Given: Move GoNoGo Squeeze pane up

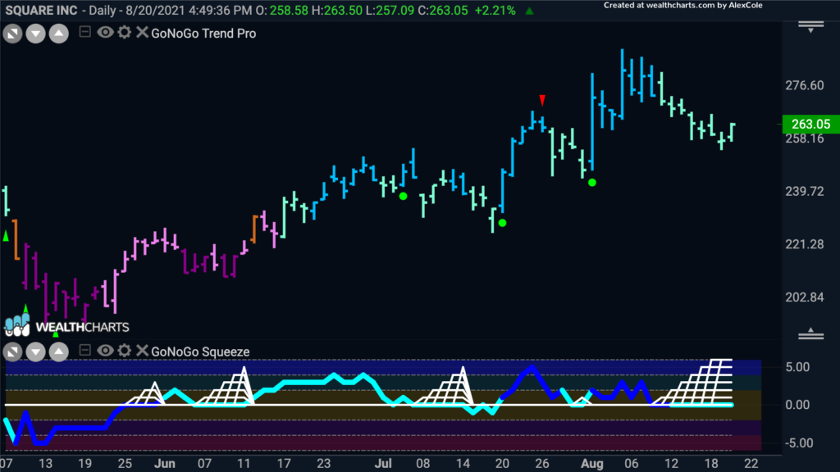Looking at the screenshot, I should click(x=59, y=352).
